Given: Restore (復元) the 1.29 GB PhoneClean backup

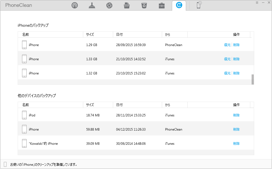Looking at the screenshot, I should [x=227, y=45].
